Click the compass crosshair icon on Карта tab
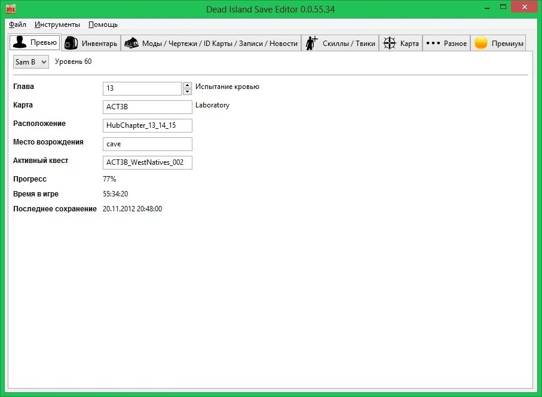Image resolution: width=542 pixels, height=397 pixels. (390, 43)
